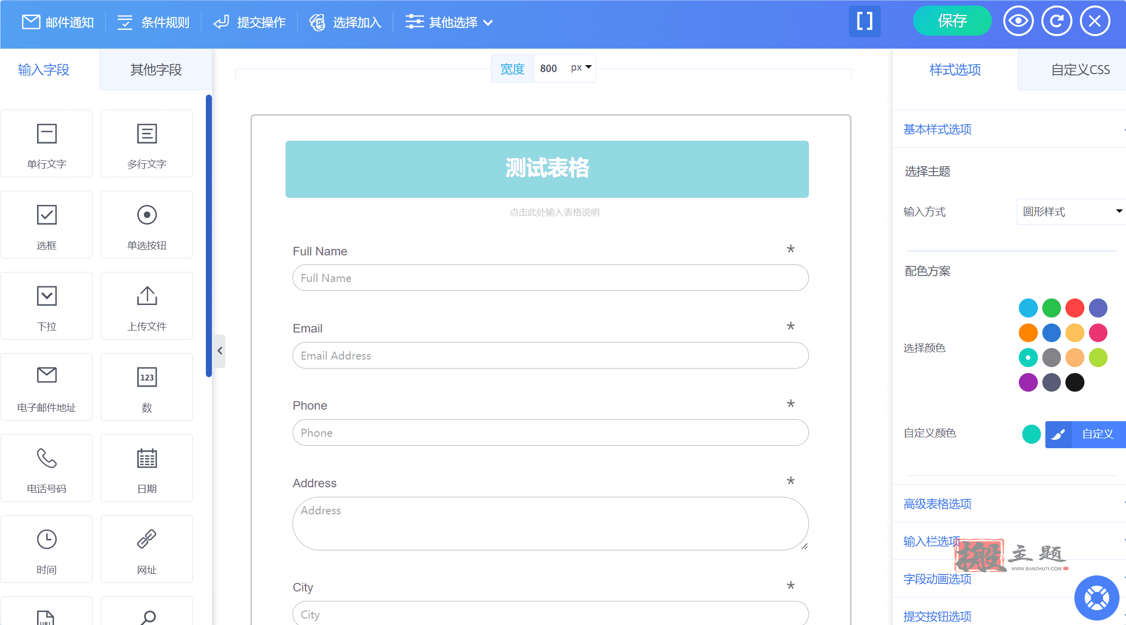Click the Full Name input field
The width and height of the screenshot is (1126, 625).
550,278
